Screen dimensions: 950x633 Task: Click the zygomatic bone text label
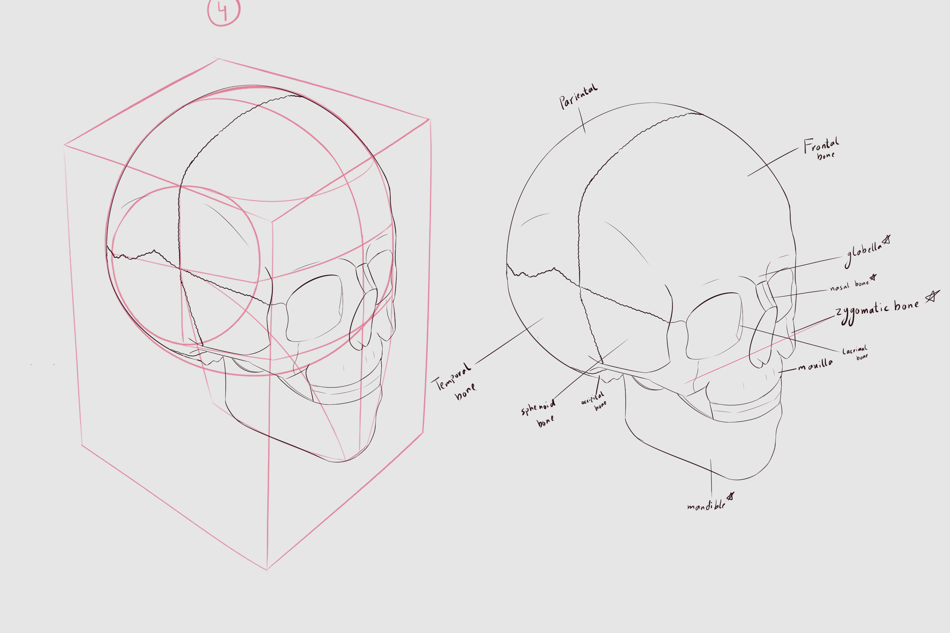point(877,310)
